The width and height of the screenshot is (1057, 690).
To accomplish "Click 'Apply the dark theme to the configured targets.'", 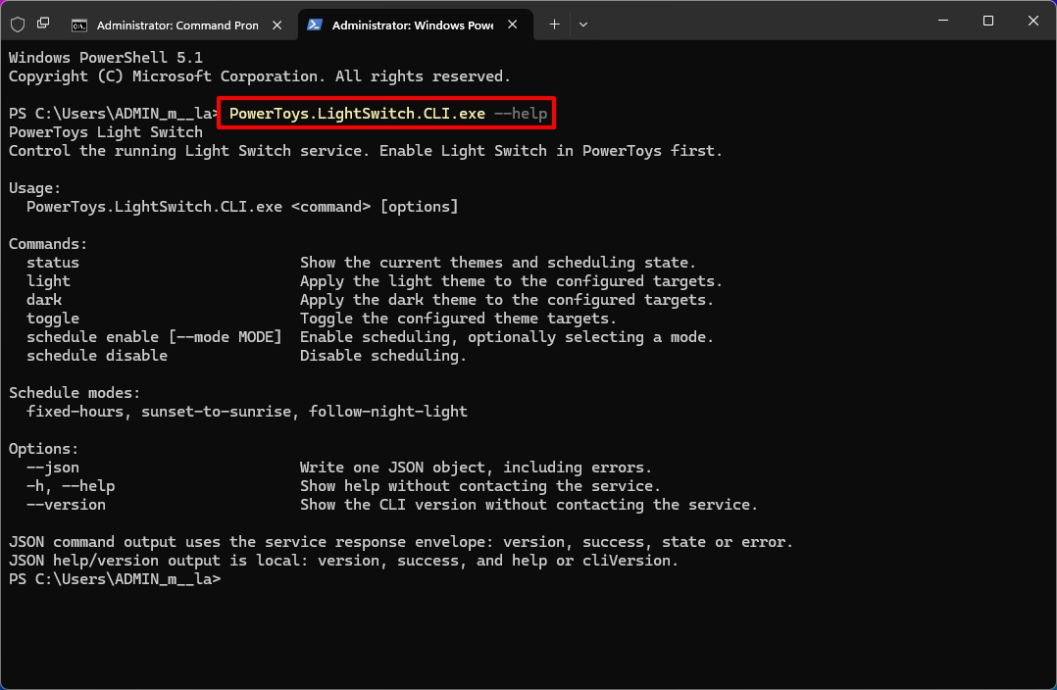I will [x=507, y=300].
